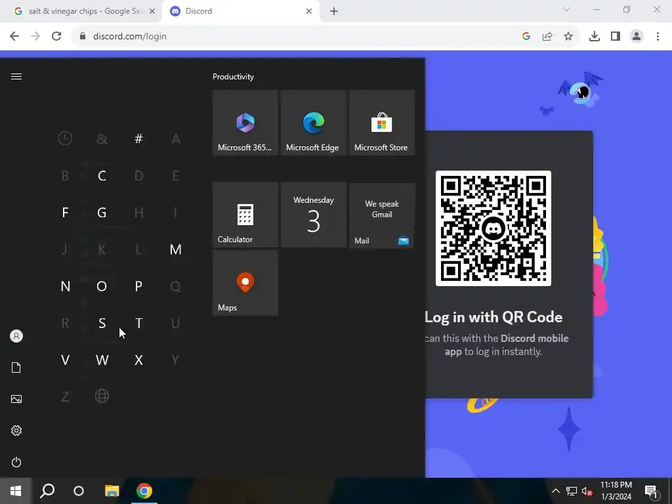Open the taskbar clock and date
Screen dimensions: 672x504
point(616,491)
